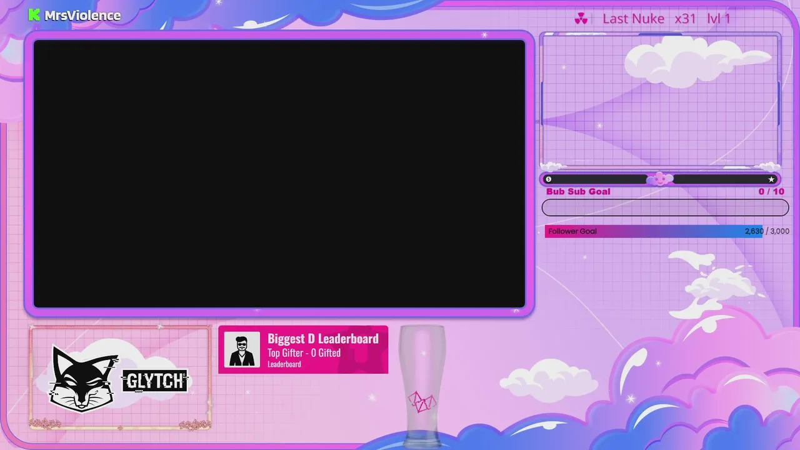Image resolution: width=800 pixels, height=450 pixels.
Task: Click the MrsViolence channel name
Action: tap(82, 16)
